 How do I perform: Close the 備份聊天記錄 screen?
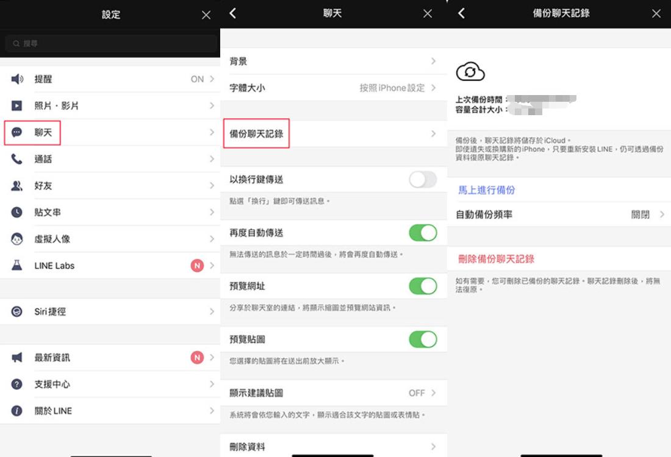[656, 13]
